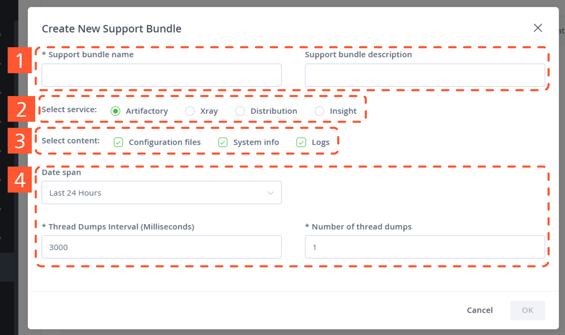Uncheck the Configuration files checkbox
This screenshot has width=565, height=335.
point(118,142)
